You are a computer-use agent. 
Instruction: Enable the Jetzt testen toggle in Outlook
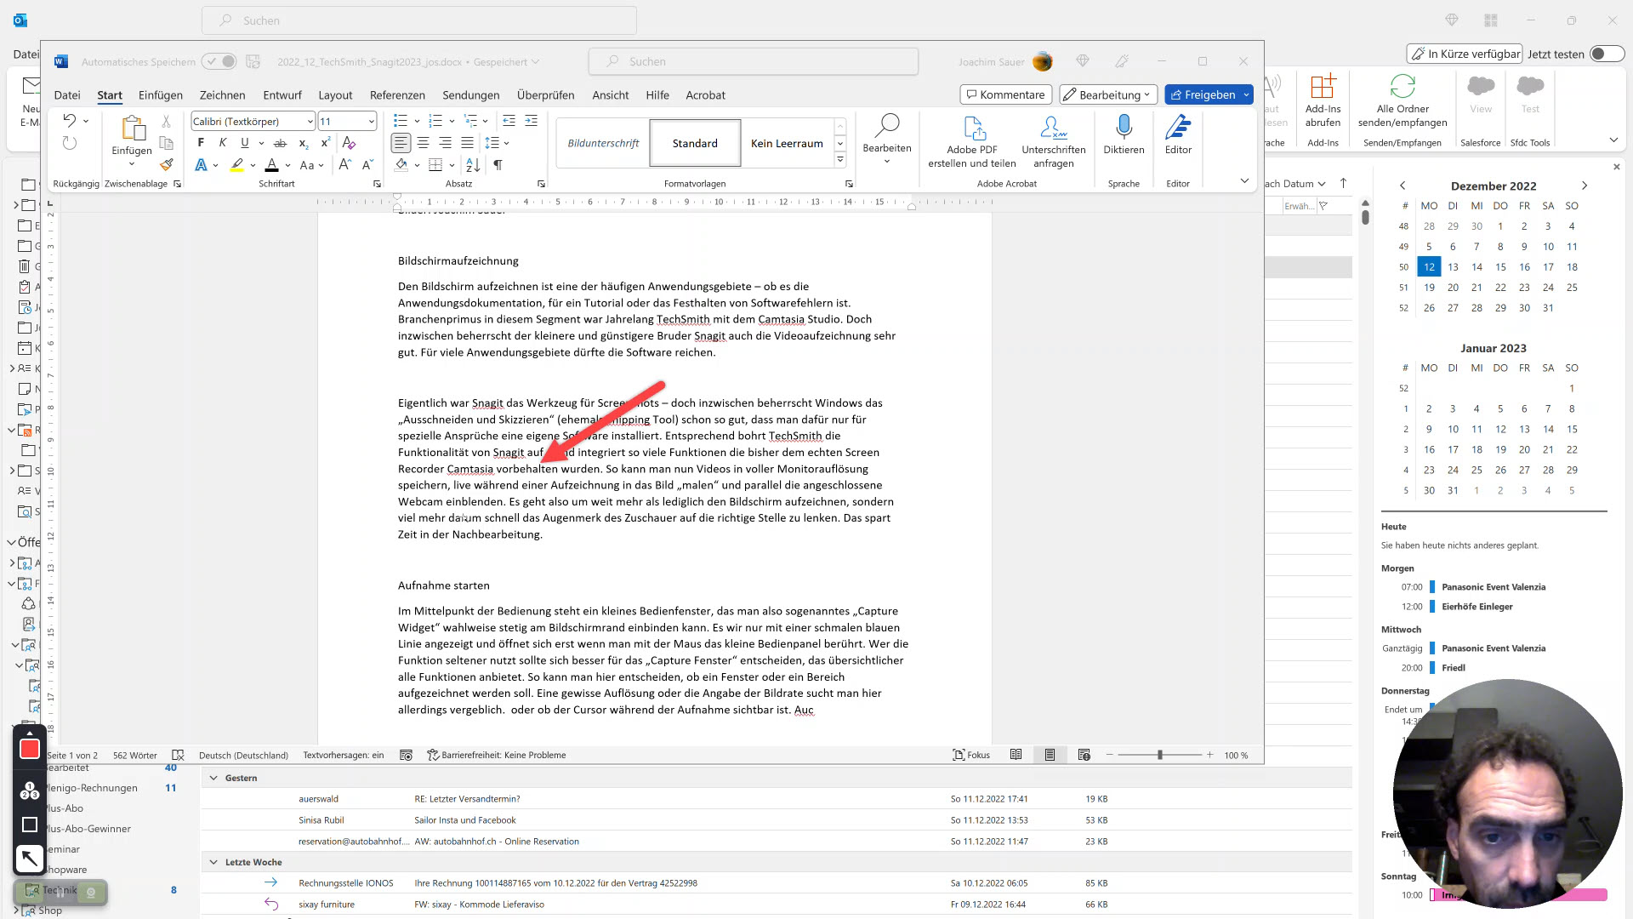point(1607,54)
